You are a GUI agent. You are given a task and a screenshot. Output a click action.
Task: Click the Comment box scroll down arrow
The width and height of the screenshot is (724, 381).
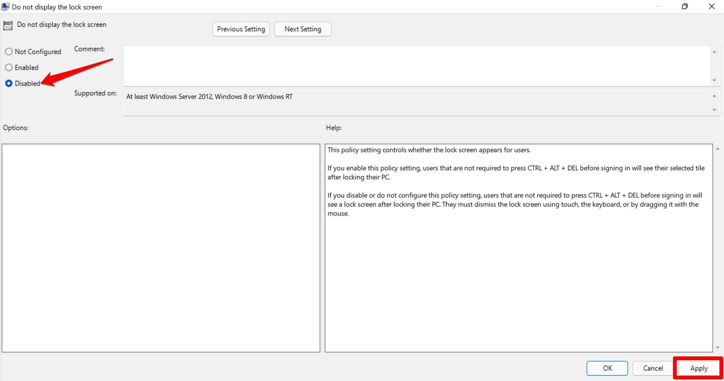714,80
